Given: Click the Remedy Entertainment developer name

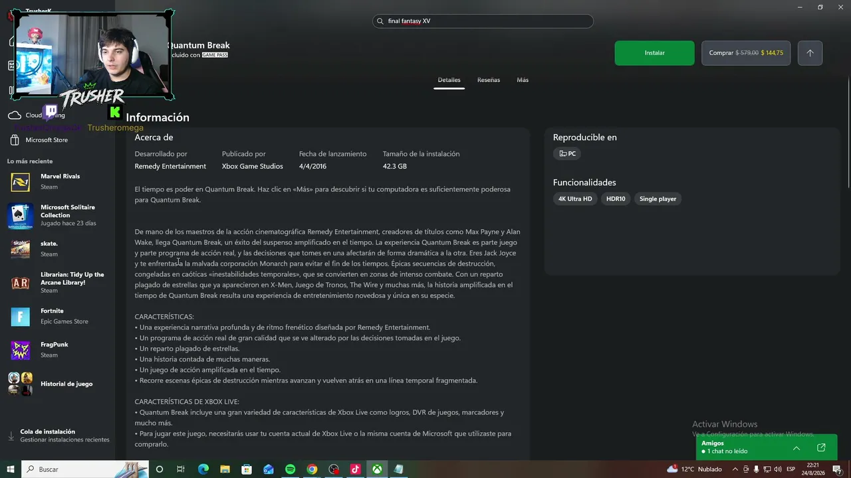Looking at the screenshot, I should pos(170,166).
